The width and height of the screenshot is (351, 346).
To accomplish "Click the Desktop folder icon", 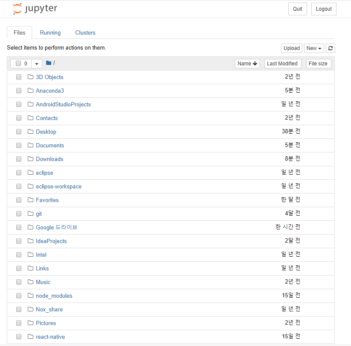I will tap(30, 132).
